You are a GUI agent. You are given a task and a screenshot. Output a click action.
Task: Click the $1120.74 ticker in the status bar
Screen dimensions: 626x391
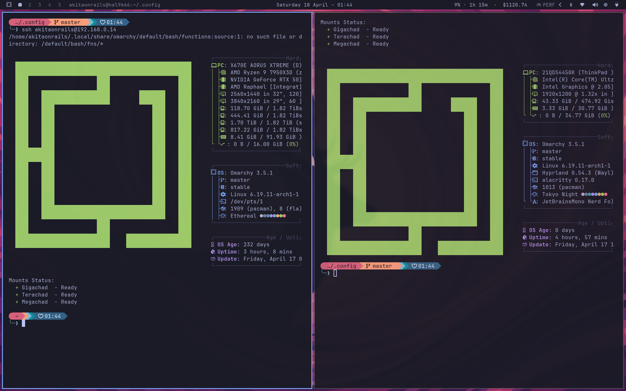coord(514,5)
